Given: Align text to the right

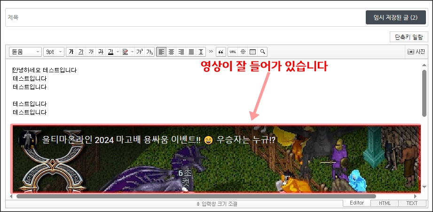Looking at the screenshot, I should [x=181, y=52].
